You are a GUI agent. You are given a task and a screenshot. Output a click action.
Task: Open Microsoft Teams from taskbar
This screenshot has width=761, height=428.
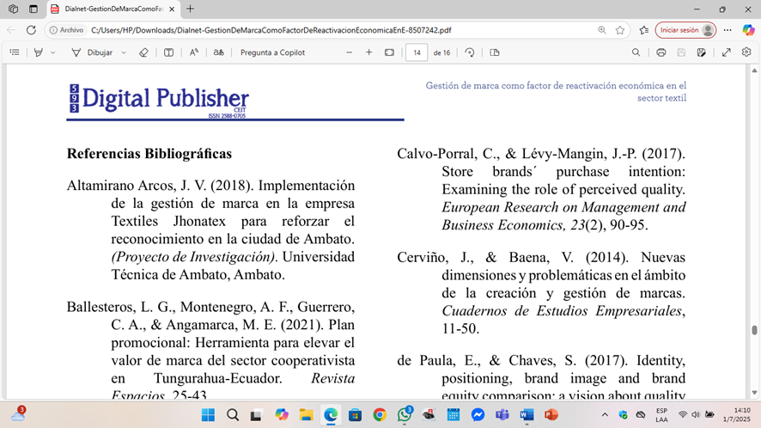[502, 415]
